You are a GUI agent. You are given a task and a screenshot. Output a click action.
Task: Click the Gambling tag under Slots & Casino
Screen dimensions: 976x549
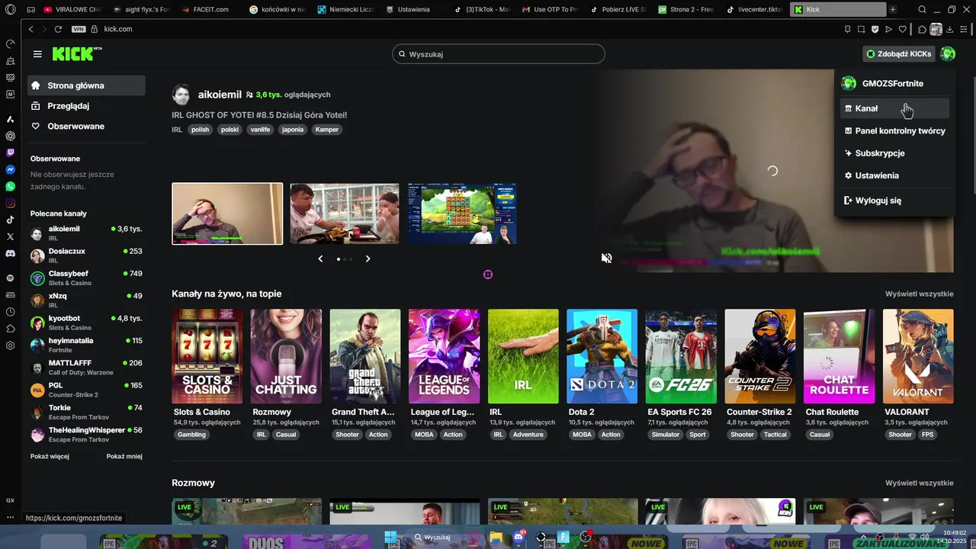[191, 435]
